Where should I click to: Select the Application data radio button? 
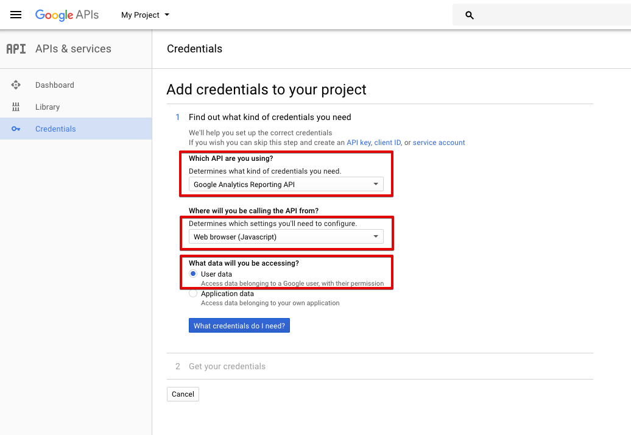[x=193, y=294]
